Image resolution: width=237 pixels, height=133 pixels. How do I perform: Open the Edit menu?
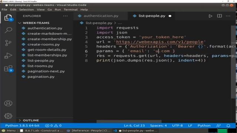pos(13,10)
